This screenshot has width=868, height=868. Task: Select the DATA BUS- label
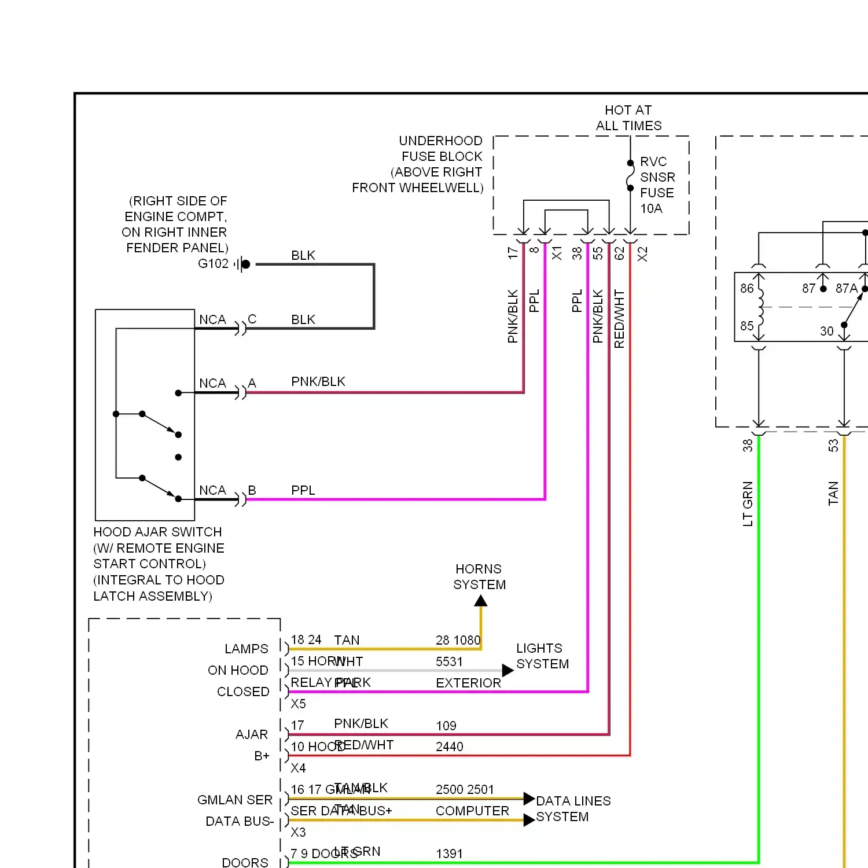[240, 821]
